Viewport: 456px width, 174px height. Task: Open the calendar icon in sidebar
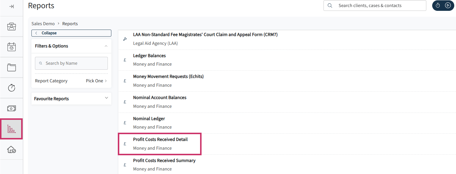(11, 47)
